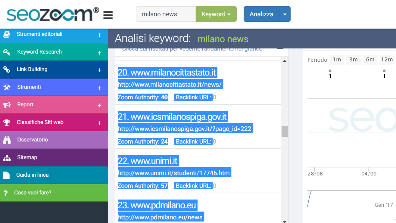Click the Analizza button

pyautogui.click(x=261, y=14)
